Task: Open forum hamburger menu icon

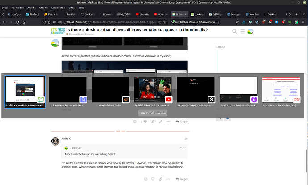Action: click(x=242, y=31)
